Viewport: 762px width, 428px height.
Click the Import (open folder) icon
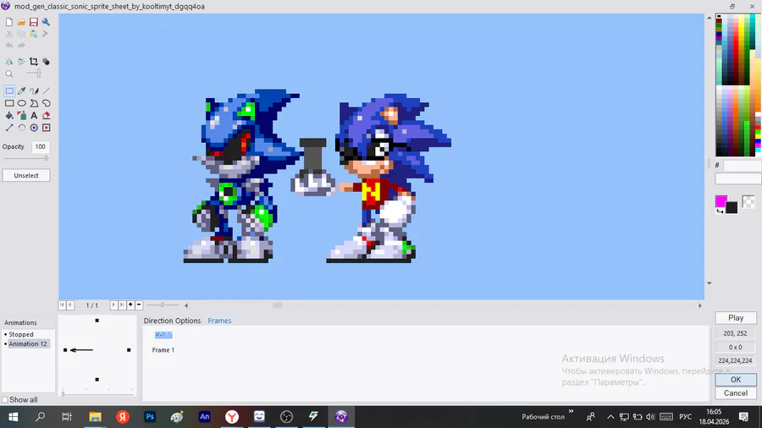coord(21,22)
